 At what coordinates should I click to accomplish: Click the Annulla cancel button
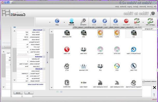[18, 93]
